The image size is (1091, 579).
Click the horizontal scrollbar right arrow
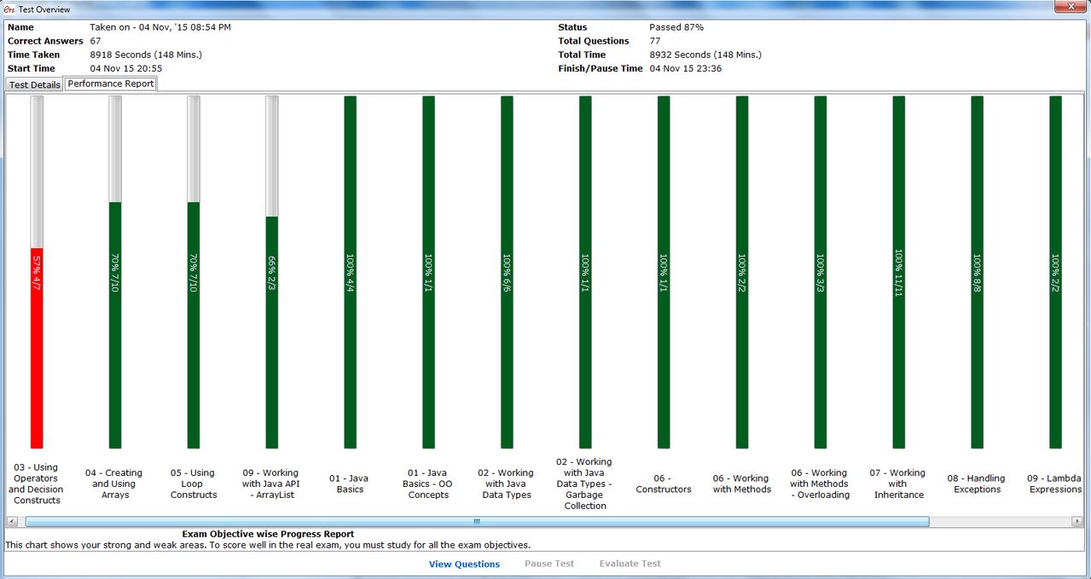tap(1079, 521)
